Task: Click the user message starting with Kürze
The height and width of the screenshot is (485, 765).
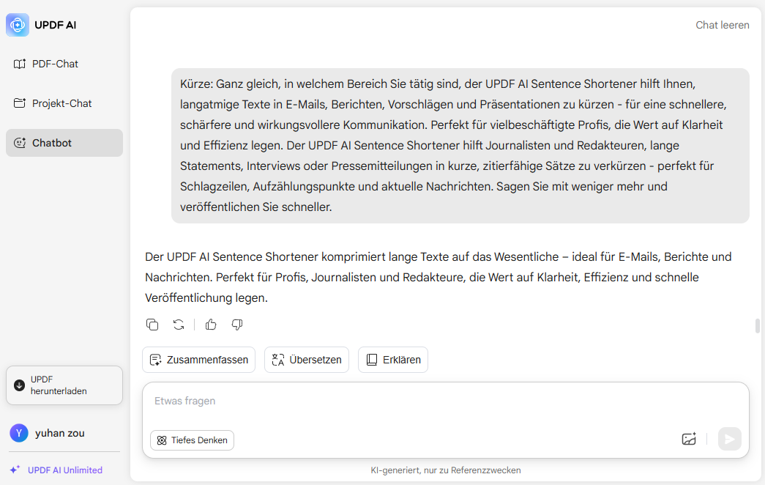Action: point(460,146)
